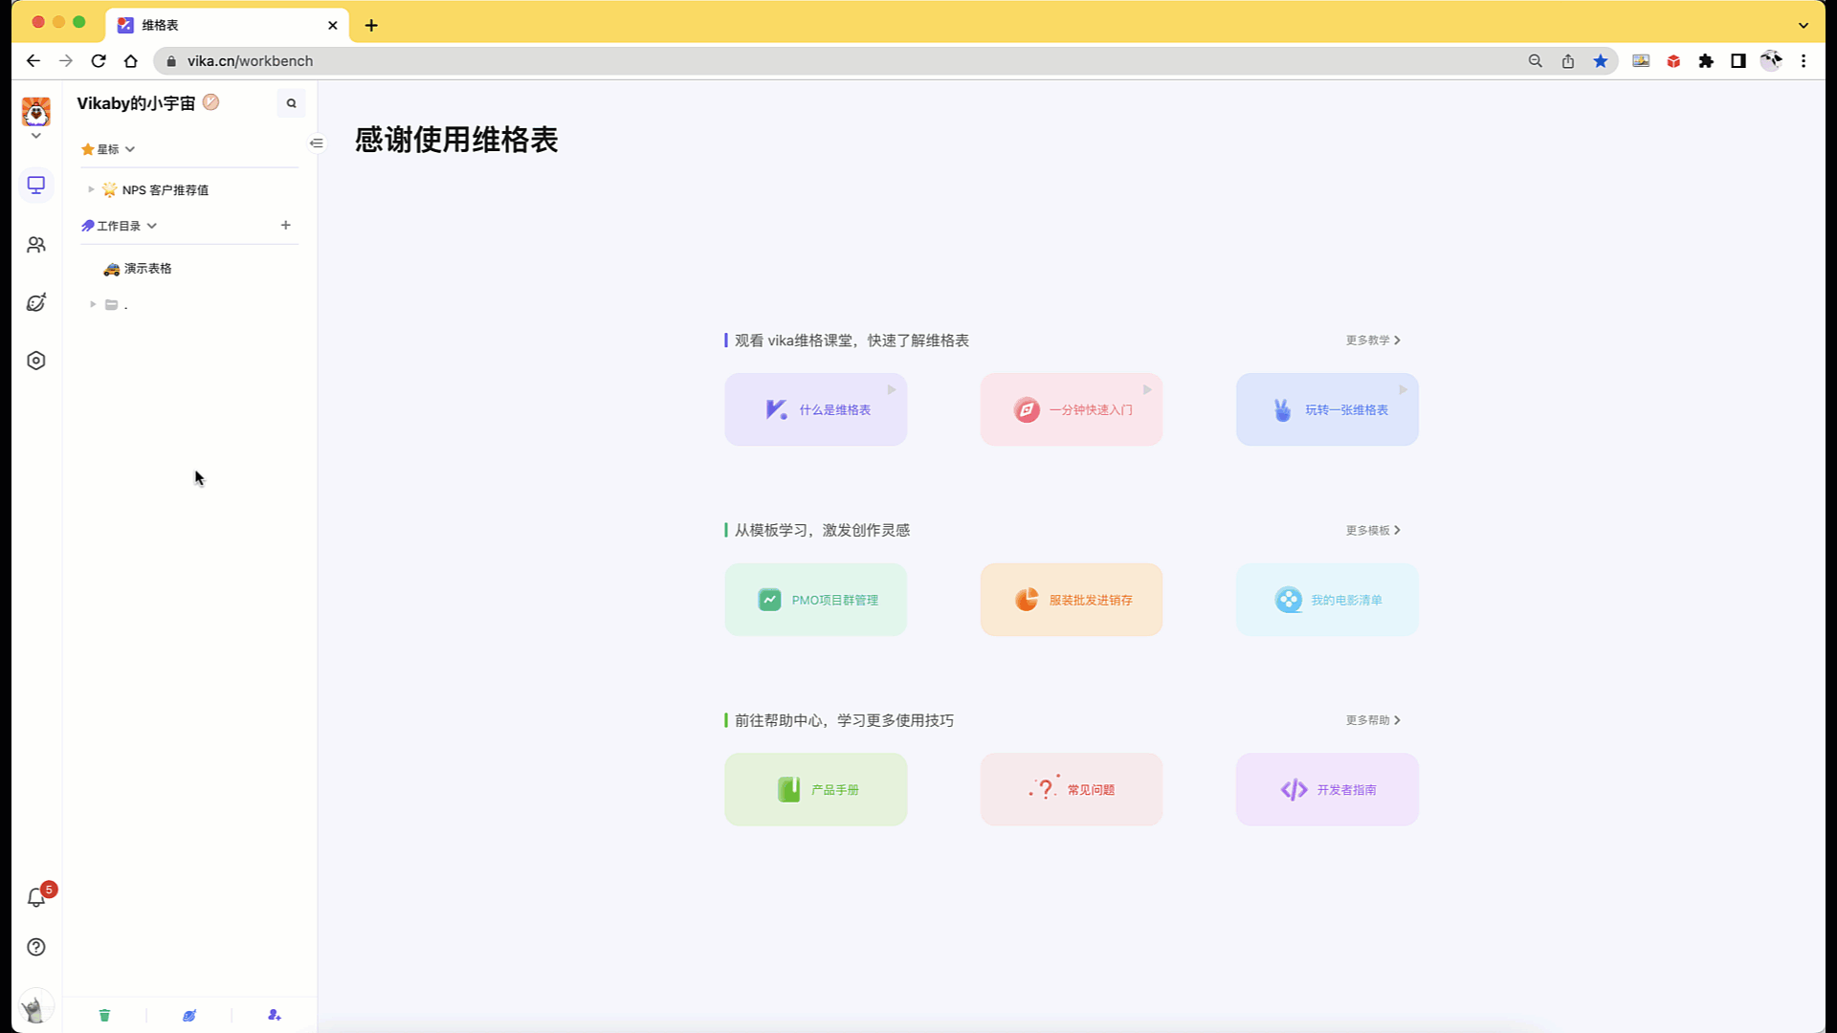The height and width of the screenshot is (1033, 1837).
Task: Reload the vika.cn page
Action: pyautogui.click(x=99, y=60)
